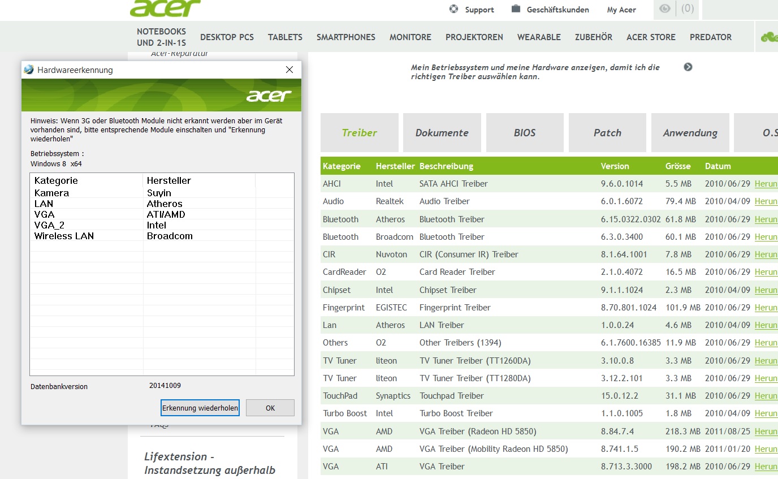Click the Hardwareerkennung dialog title icon

(x=29, y=70)
